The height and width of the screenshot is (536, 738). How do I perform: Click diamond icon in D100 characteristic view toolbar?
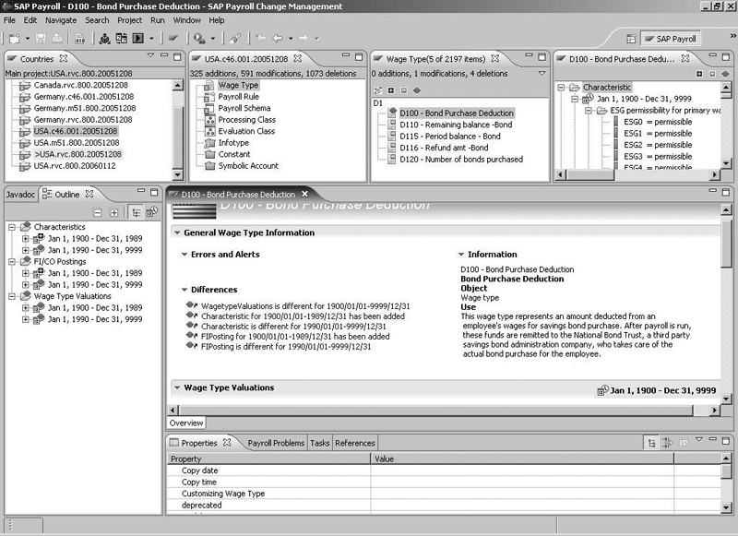point(725,74)
